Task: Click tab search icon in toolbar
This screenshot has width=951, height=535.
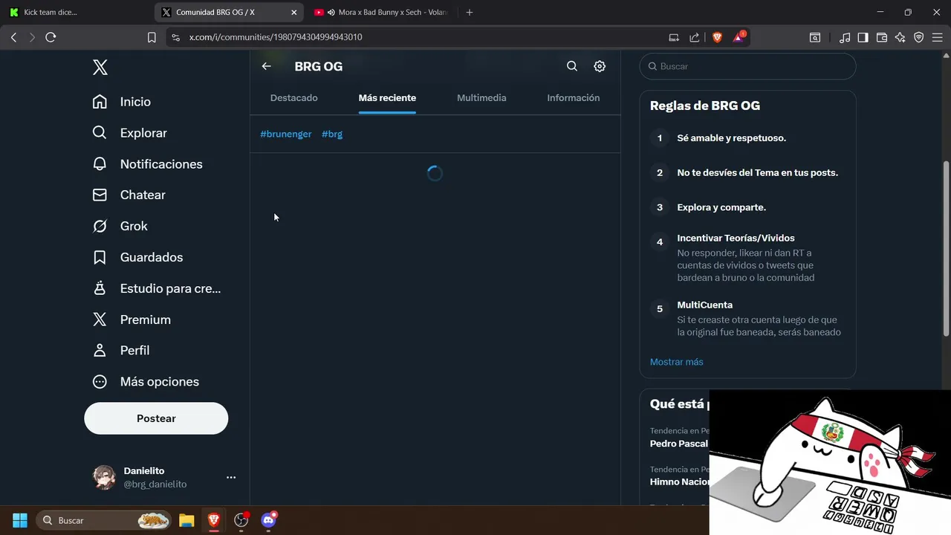Action: point(815,37)
